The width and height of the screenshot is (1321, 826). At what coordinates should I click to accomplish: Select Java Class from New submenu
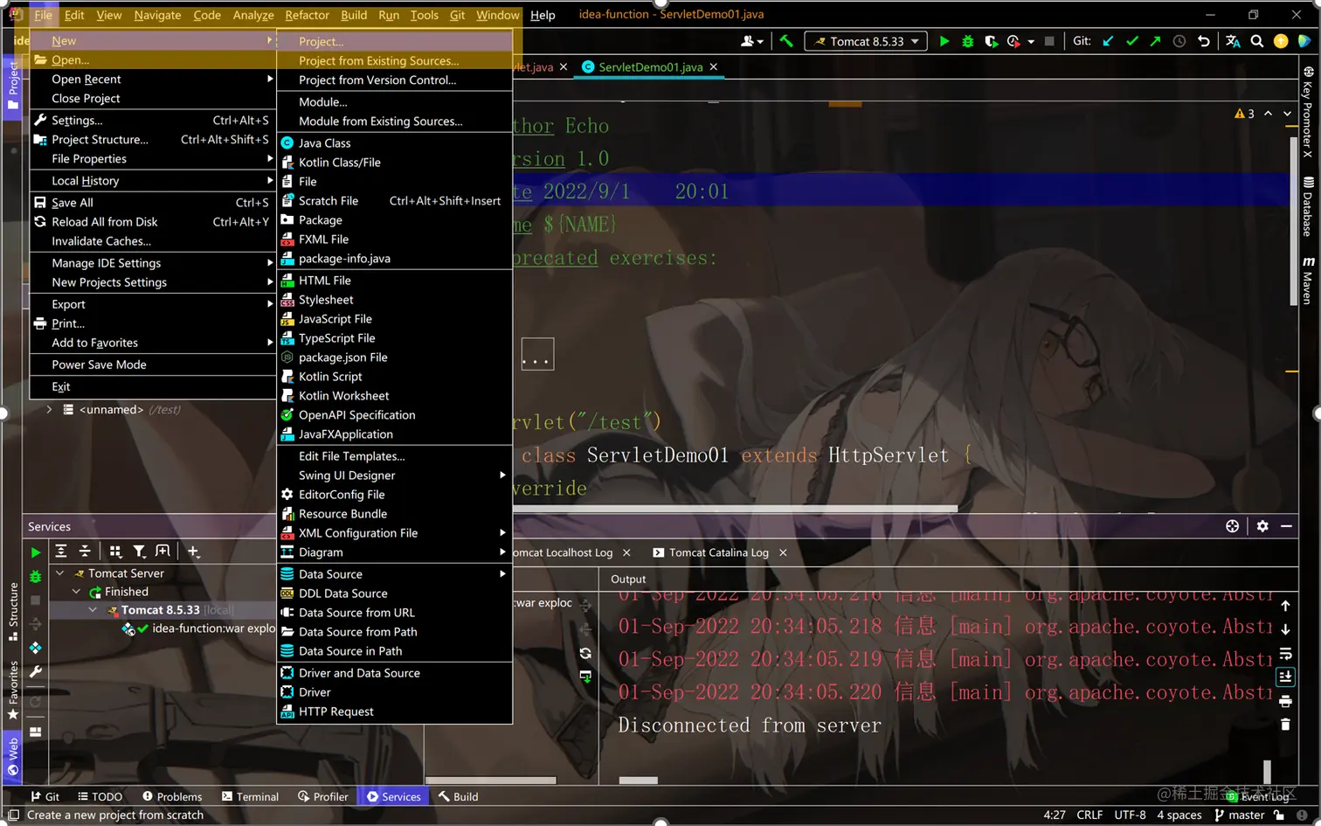(x=394, y=143)
